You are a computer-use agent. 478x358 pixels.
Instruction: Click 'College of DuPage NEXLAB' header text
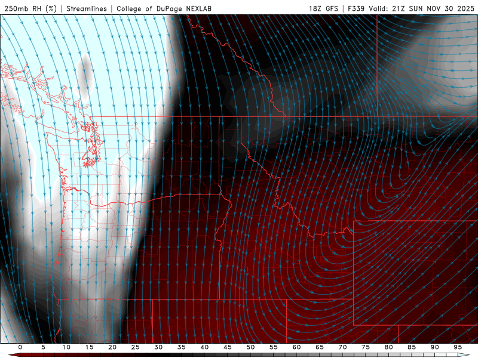[x=164, y=8]
